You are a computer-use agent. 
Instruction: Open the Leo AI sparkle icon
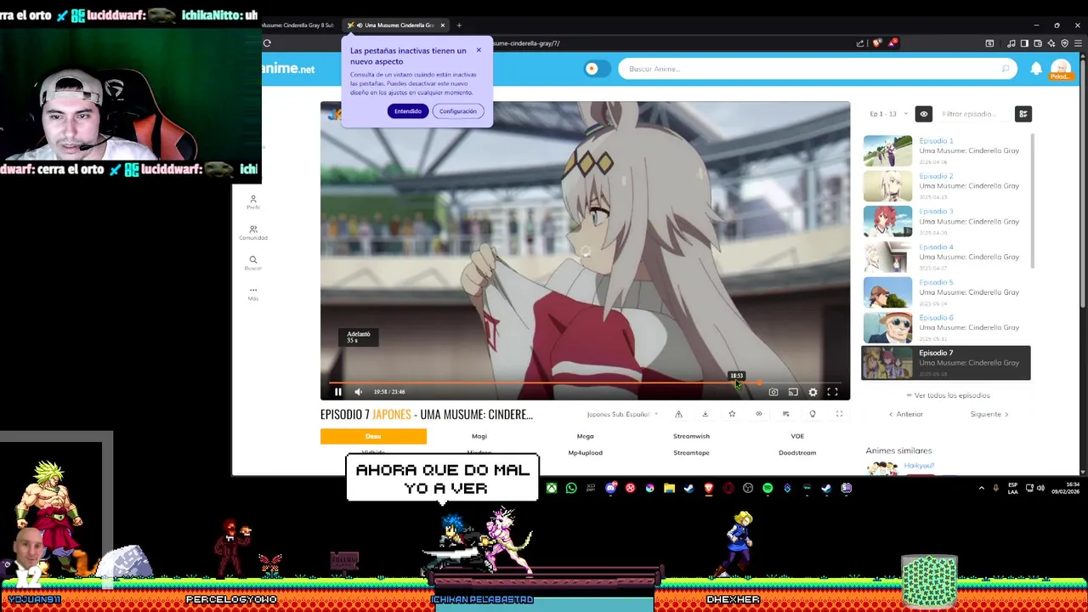pos(1051,43)
